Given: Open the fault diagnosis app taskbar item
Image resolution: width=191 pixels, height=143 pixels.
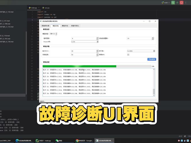Looking at the screenshot, I should [104, 140].
